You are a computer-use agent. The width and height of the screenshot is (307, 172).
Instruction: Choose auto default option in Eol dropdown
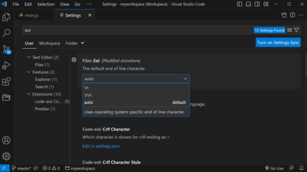pyautogui.click(x=136, y=102)
